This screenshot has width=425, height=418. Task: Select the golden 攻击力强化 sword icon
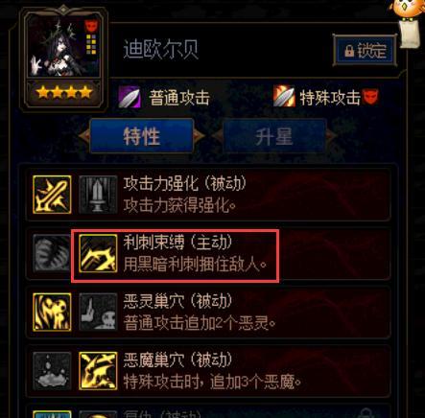[52, 195]
